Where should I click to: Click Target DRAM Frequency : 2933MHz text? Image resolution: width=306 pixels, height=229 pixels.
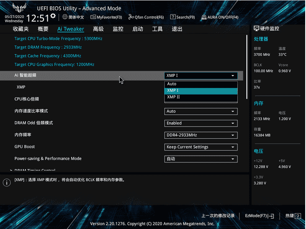tap(48, 47)
